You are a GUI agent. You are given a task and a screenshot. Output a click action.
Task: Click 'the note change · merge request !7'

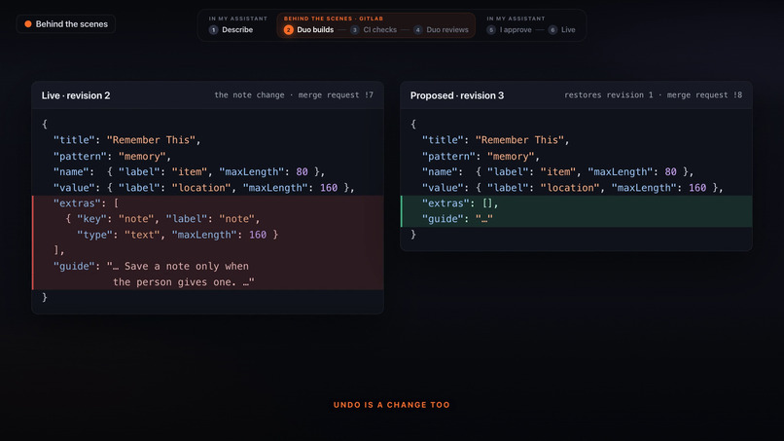click(x=294, y=95)
